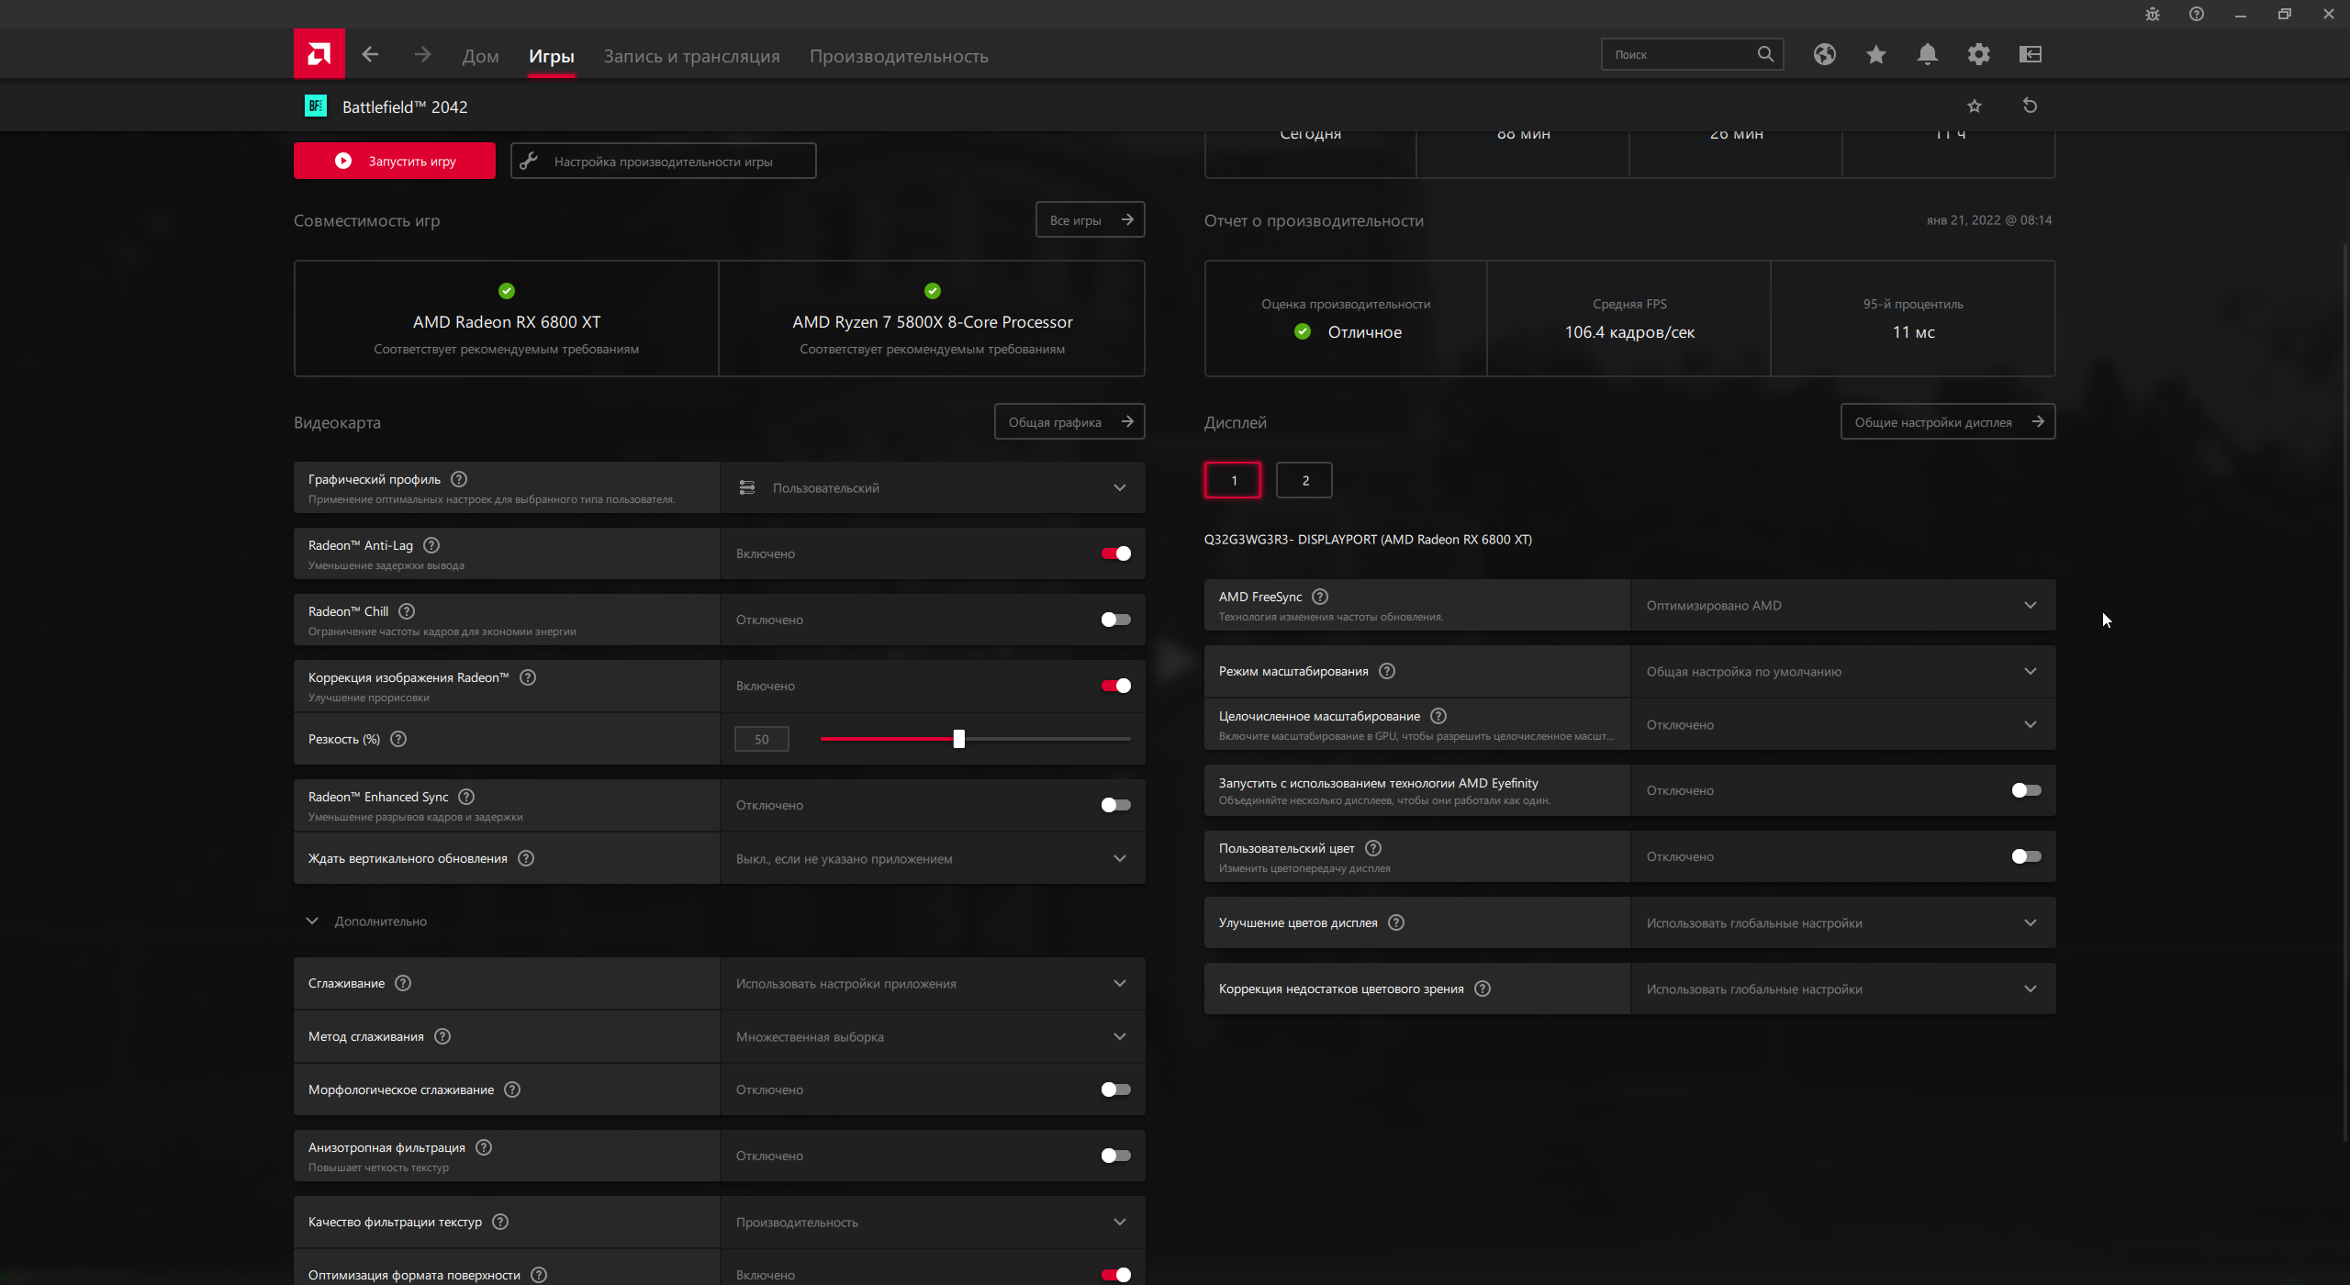Viewport: 2350px width, 1285px height.
Task: Open AMD FreeSync dropdown
Action: pyautogui.click(x=1843, y=605)
